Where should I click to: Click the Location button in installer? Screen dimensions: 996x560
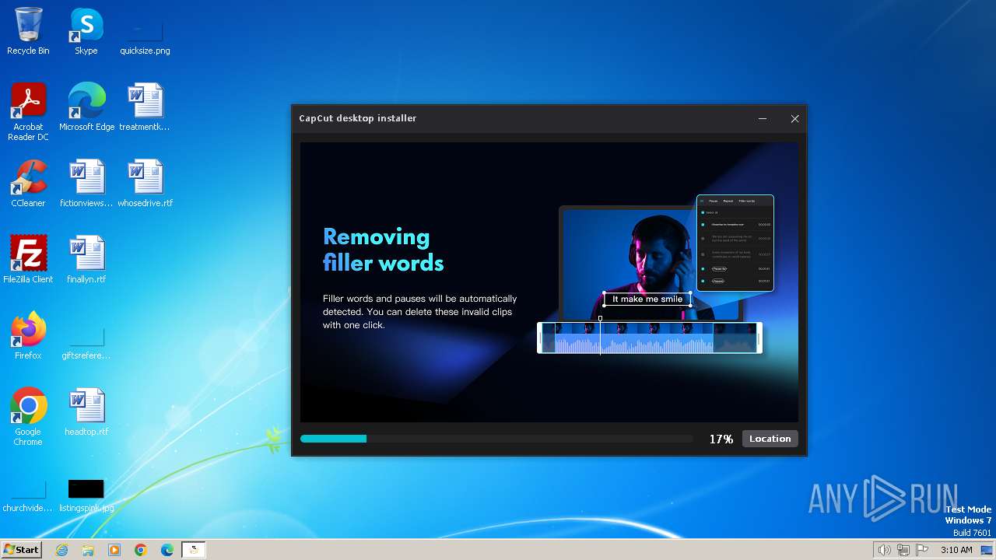point(770,439)
